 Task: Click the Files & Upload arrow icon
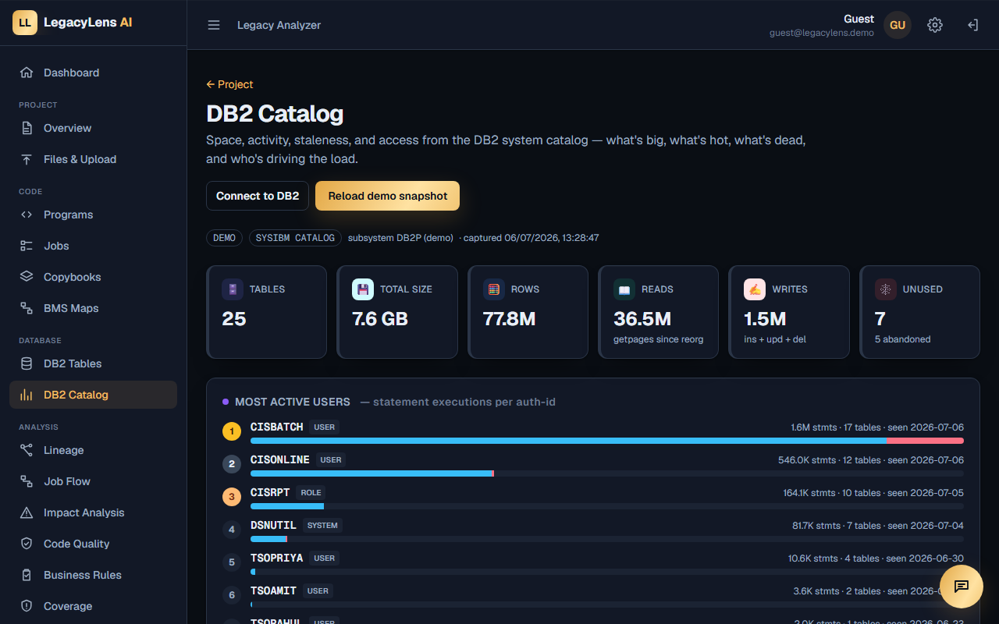point(27,159)
